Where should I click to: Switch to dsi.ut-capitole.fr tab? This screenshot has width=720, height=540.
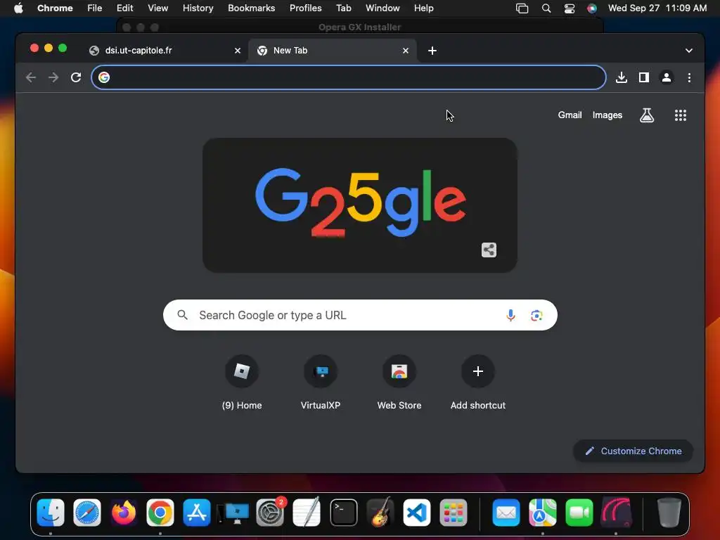coord(165,51)
